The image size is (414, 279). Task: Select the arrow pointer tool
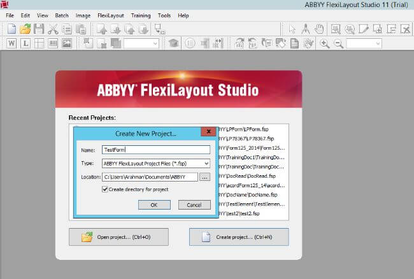(292, 29)
